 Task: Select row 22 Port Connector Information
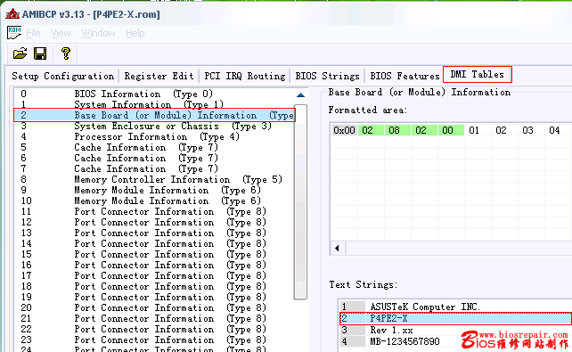154,329
